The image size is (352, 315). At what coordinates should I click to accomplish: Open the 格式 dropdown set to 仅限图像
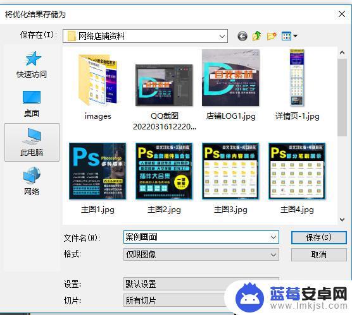click(201, 254)
